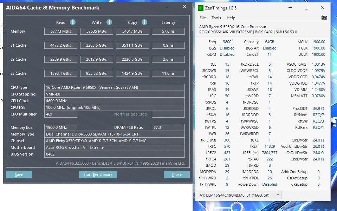
Task: Click Start Benchmark button
Action: click(98, 174)
